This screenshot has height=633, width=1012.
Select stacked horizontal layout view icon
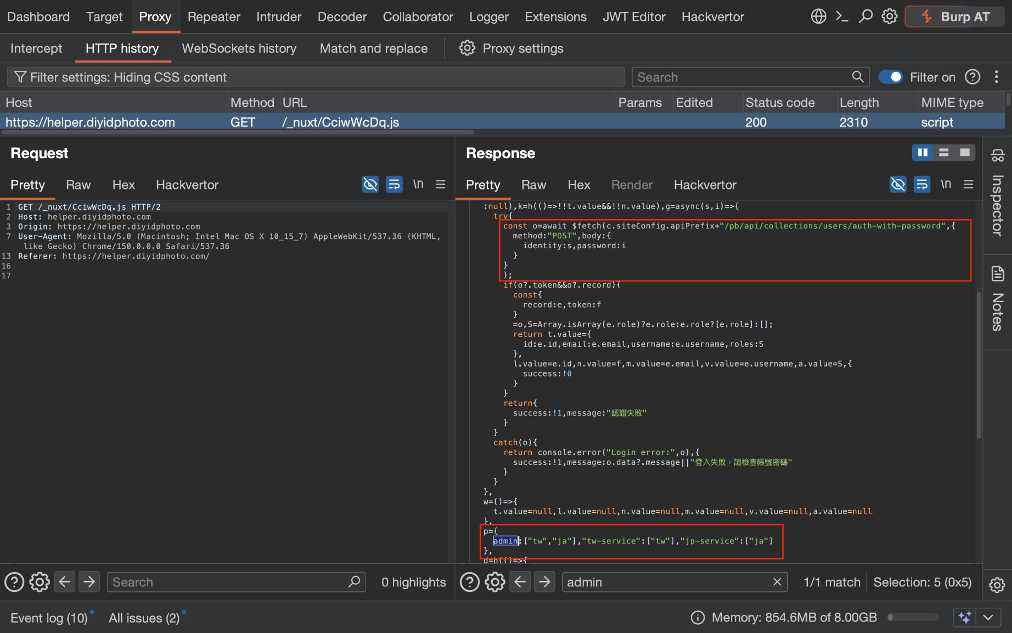pos(943,153)
